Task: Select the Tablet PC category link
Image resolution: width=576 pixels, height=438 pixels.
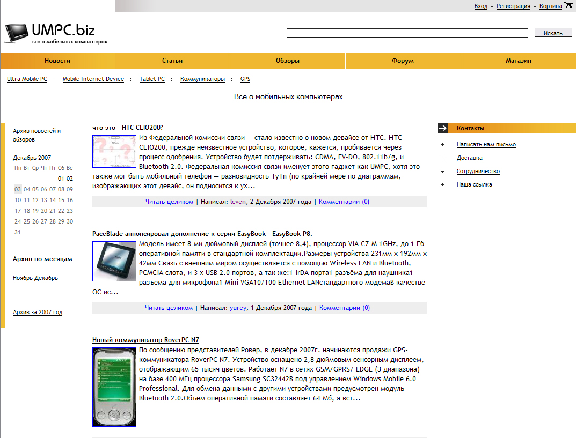Action: (x=152, y=79)
